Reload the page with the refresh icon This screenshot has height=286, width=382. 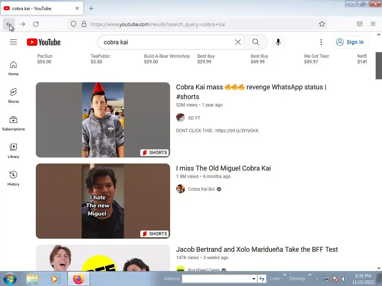tap(36, 24)
